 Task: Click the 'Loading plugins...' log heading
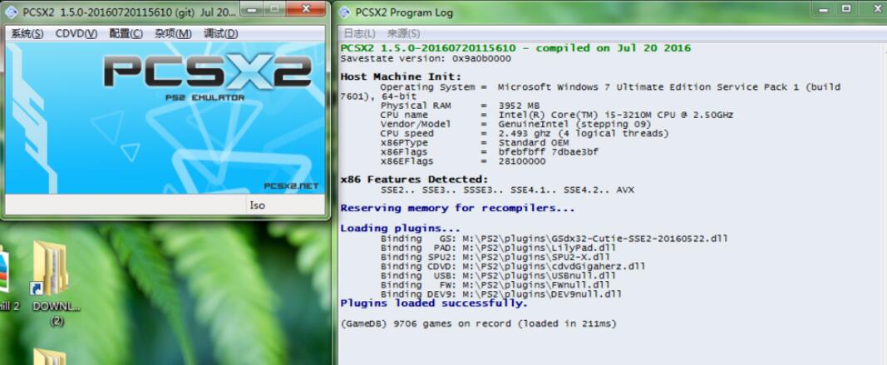coord(401,229)
